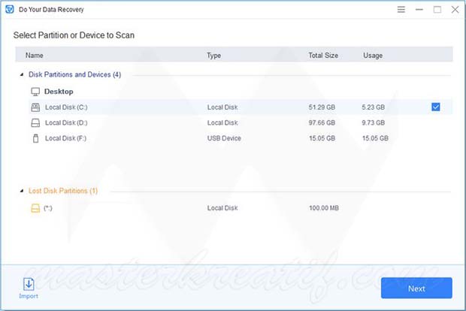
Task: Minimize the Do Your Data Recovery window
Action: click(x=418, y=10)
